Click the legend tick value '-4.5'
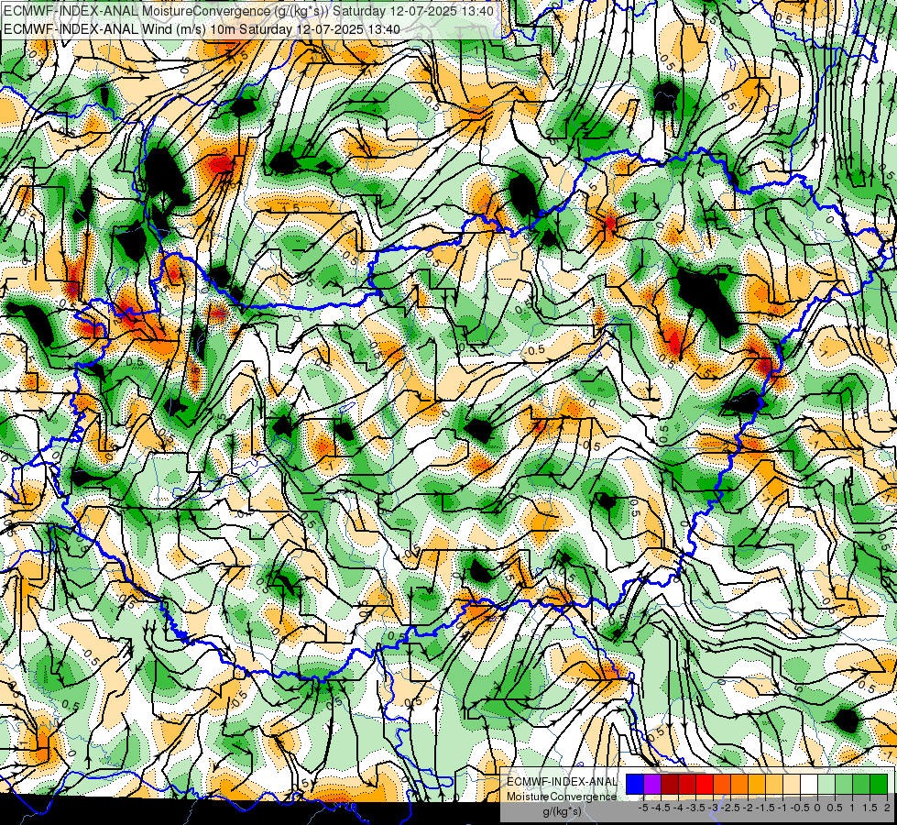This screenshot has height=825, width=897. point(662,808)
